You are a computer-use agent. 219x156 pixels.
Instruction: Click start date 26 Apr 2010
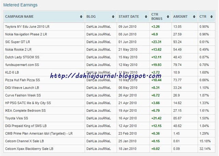tap(128, 95)
